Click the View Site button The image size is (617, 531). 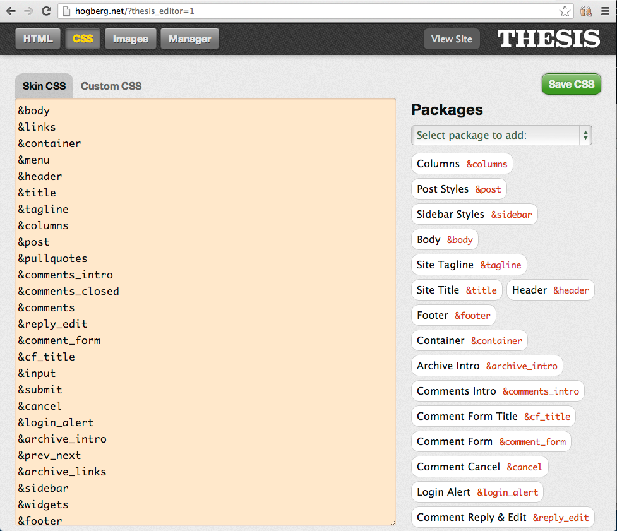coord(452,39)
